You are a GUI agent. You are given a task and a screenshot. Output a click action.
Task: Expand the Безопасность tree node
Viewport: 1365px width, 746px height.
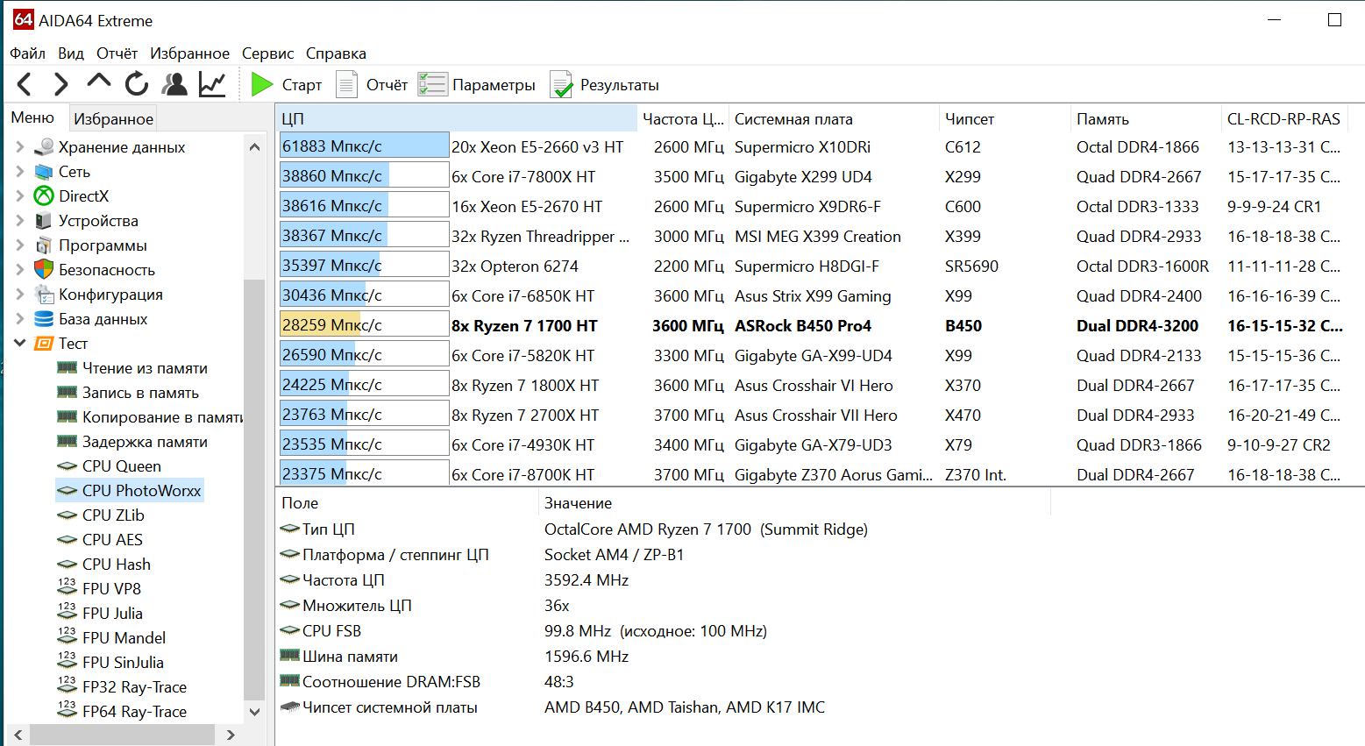pos(19,270)
